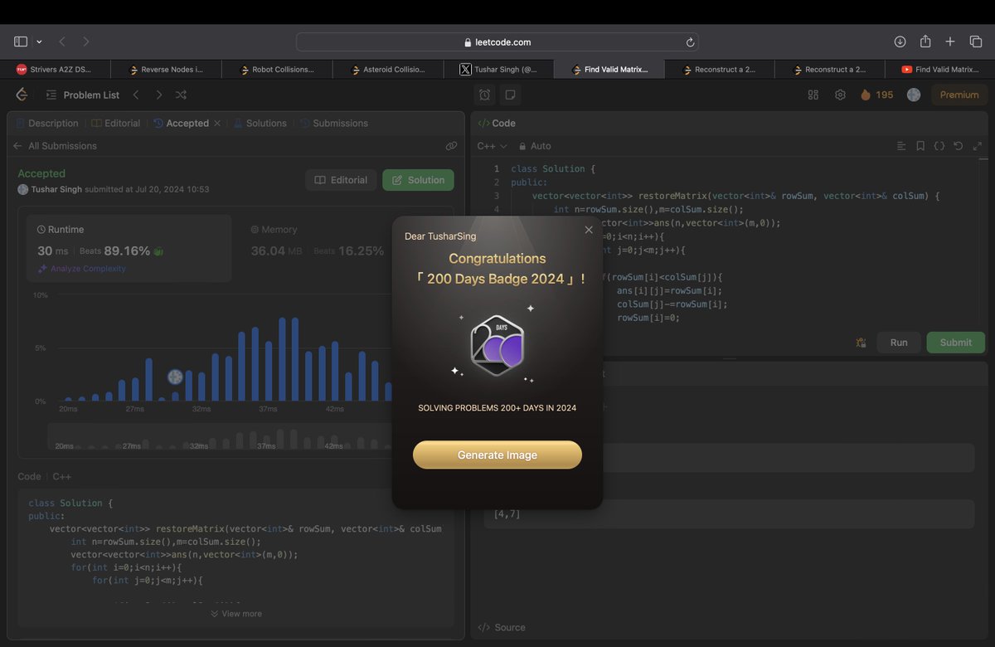This screenshot has height=647, width=995.
Task: Go to previous problem arrow
Action: pos(137,95)
